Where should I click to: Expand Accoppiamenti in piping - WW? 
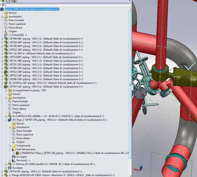tap(6, 90)
